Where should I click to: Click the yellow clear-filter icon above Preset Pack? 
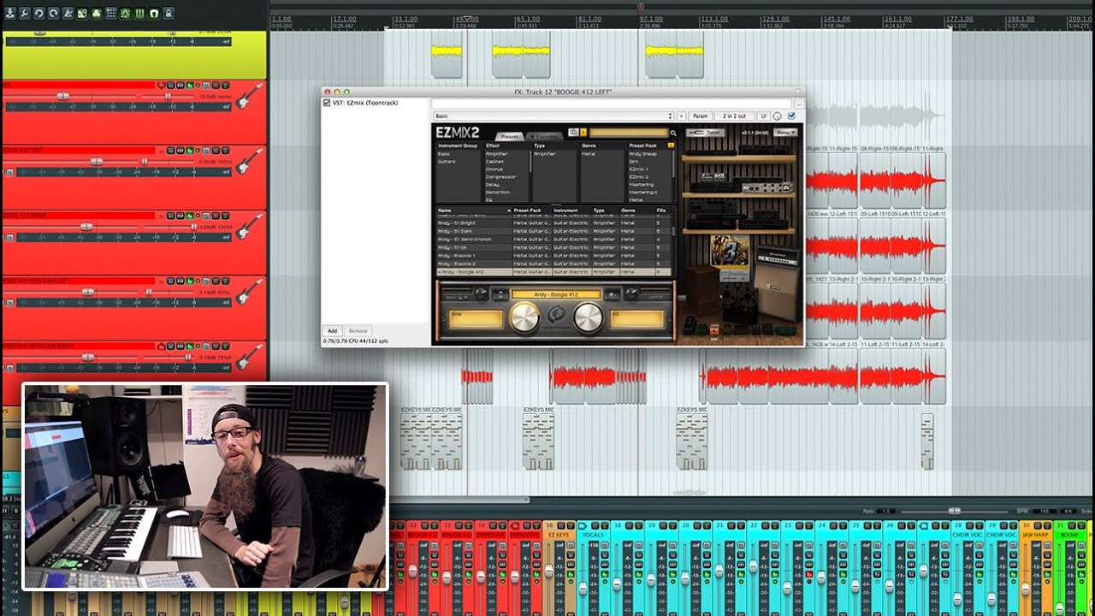point(671,145)
